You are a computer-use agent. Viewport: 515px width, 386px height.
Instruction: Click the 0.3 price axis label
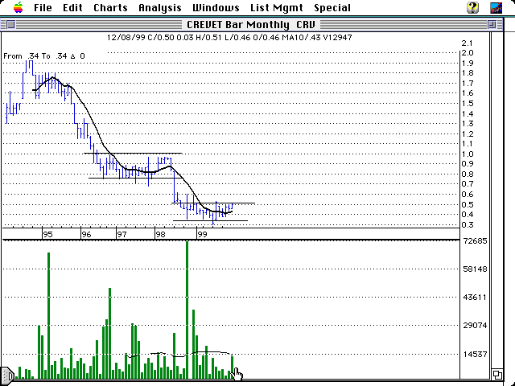pos(468,225)
